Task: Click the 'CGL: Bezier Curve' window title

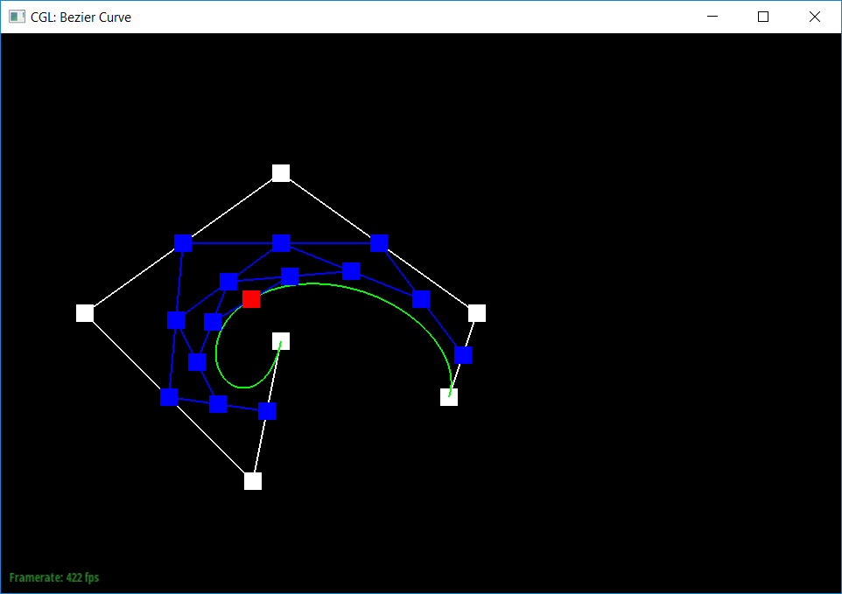Action: pyautogui.click(x=81, y=17)
